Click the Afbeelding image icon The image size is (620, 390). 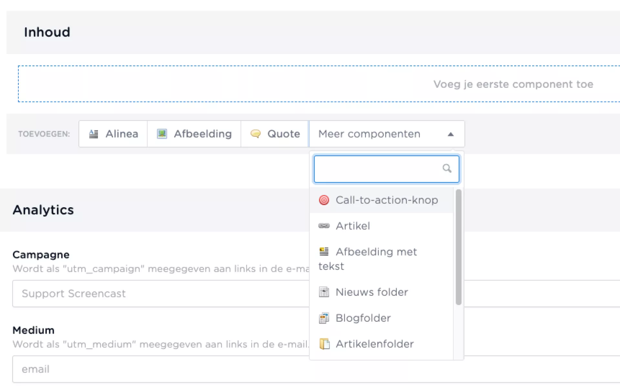162,134
